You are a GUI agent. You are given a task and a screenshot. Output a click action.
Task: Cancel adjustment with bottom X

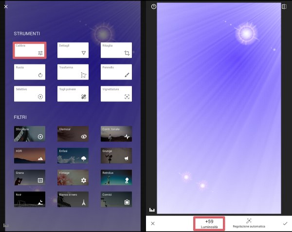[x=153, y=223]
